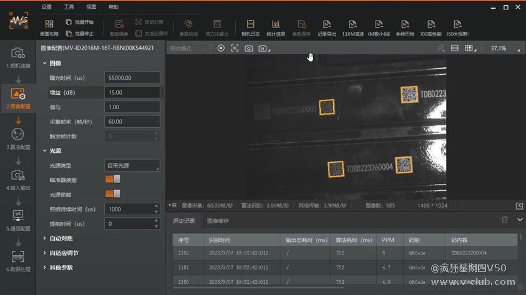Load the 手持巴枪 preset
526x295 pixels.
click(x=405, y=27)
